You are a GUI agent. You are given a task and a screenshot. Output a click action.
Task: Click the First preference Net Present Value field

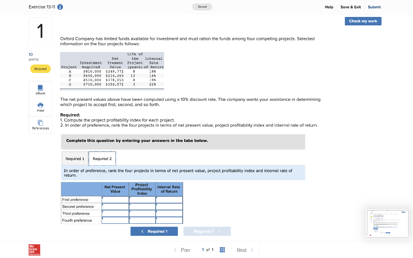(115, 199)
